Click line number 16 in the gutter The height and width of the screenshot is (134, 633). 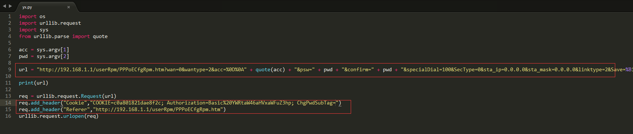(x=8, y=116)
